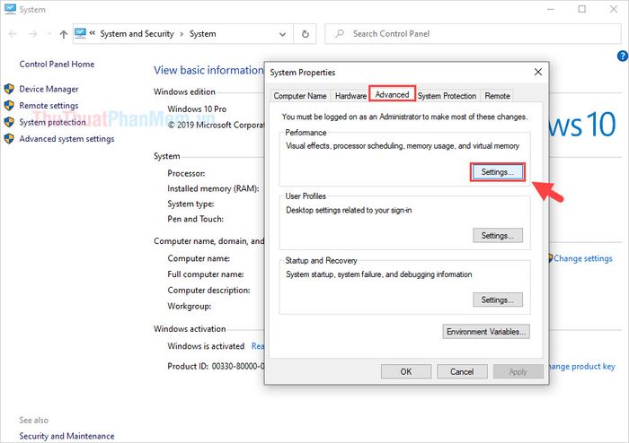Maximize the System window
This screenshot has height=443, width=629.
(582, 9)
